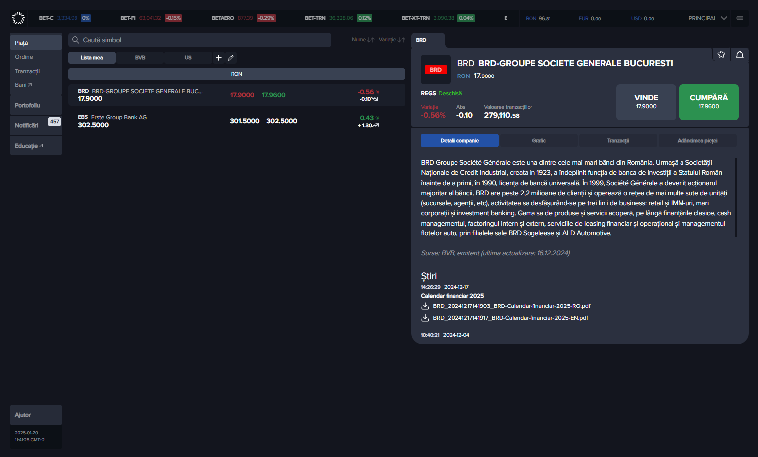
Task: Click the search magnifier icon
Action: (76, 40)
